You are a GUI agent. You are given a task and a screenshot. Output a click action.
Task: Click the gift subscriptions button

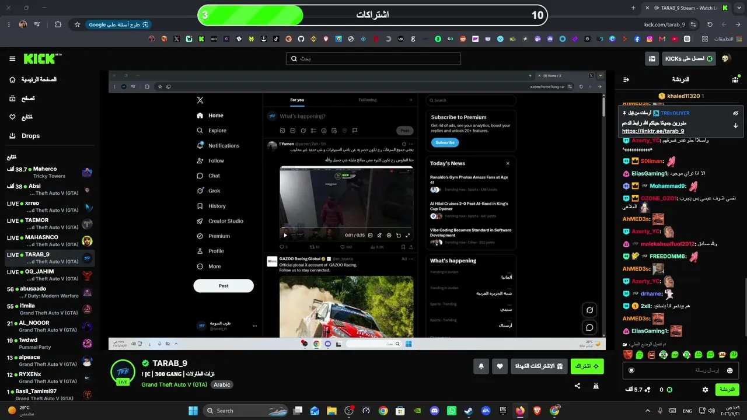539,366
